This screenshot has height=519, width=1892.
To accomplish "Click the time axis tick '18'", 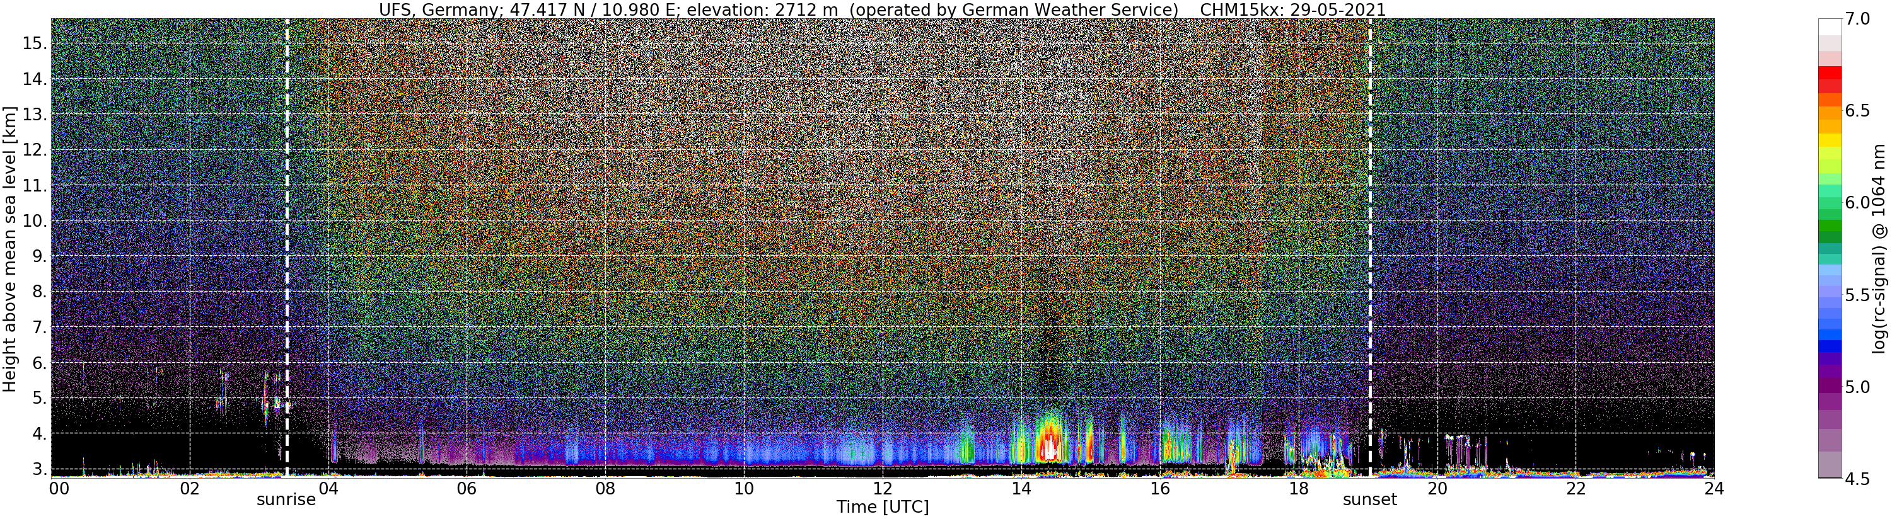I will tap(1299, 488).
